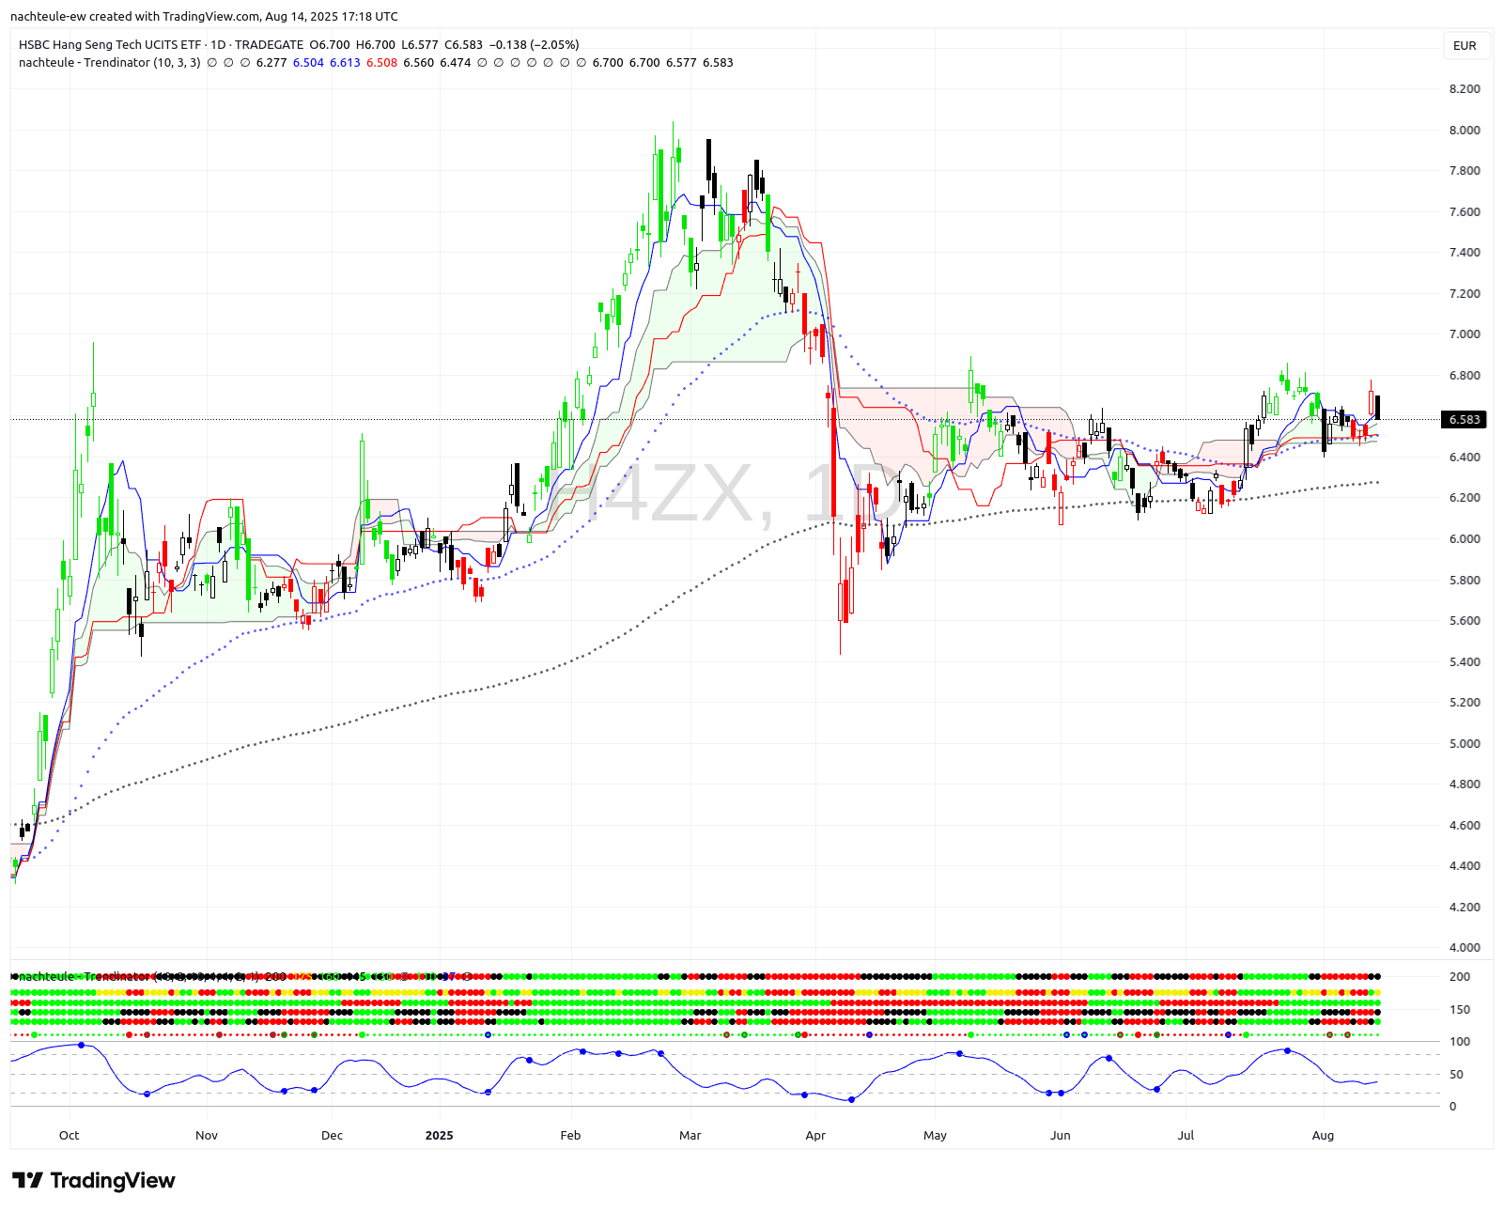The width and height of the screenshot is (1504, 1211).
Task: Click the TradingView logo icon
Action: [x=27, y=1180]
